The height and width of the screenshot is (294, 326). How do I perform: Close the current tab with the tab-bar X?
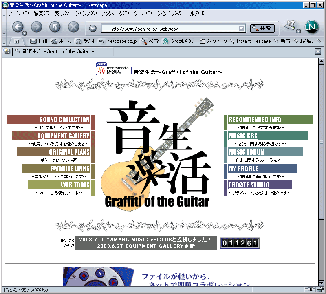[x=318, y=51]
